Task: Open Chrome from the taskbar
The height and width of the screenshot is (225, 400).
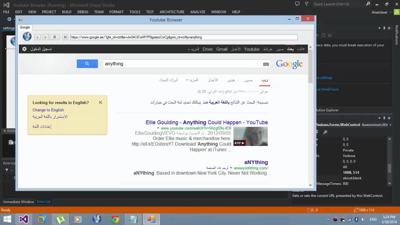Action: [x=115, y=219]
